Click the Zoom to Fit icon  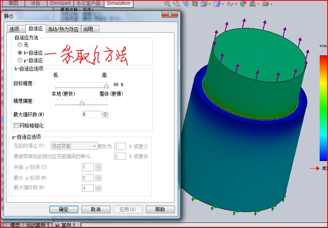pos(167,4)
